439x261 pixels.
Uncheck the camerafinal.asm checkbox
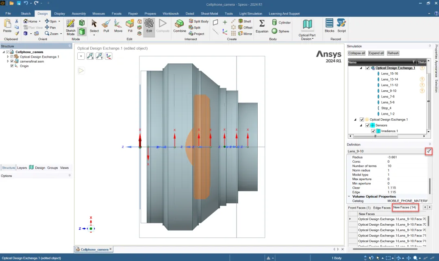coord(12,61)
